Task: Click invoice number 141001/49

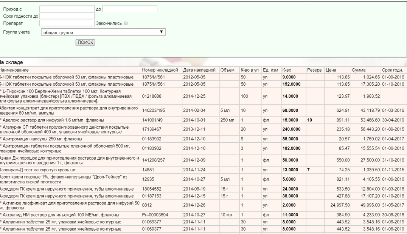Action: pyautogui.click(x=152, y=120)
